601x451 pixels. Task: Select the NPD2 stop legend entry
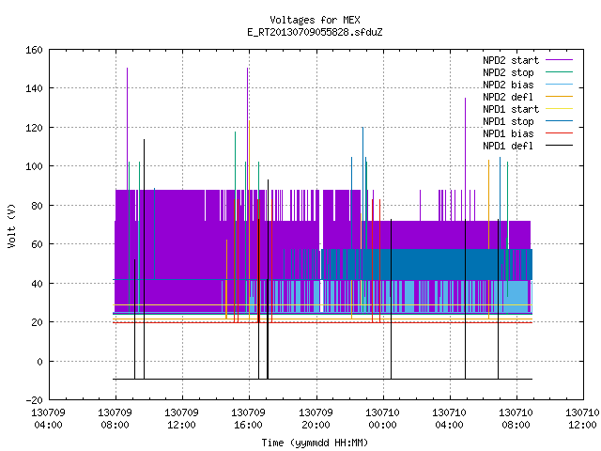click(508, 72)
